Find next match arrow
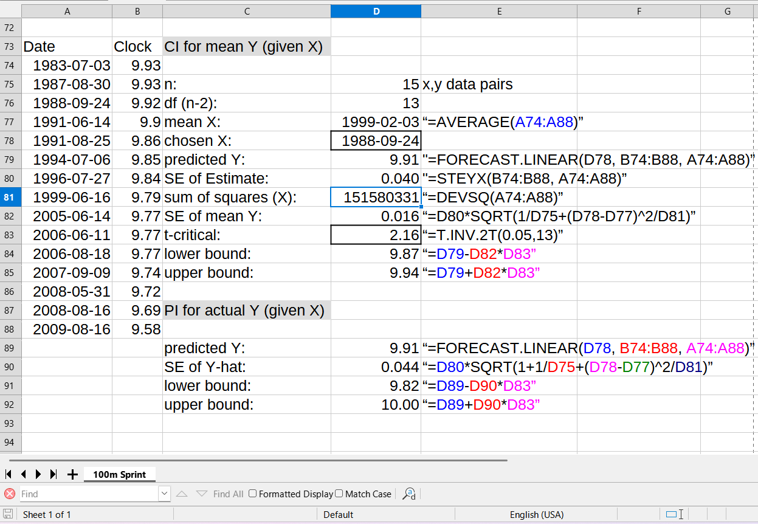Screen dimensions: 758x524 (201, 494)
